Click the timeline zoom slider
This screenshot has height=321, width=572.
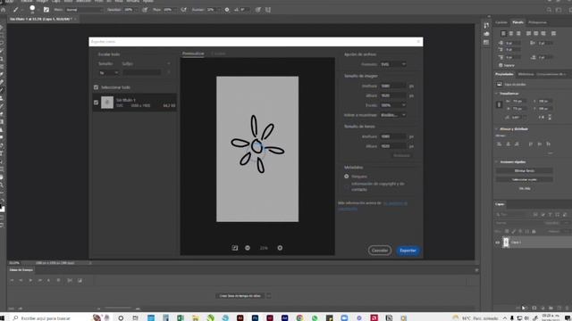coord(117,309)
